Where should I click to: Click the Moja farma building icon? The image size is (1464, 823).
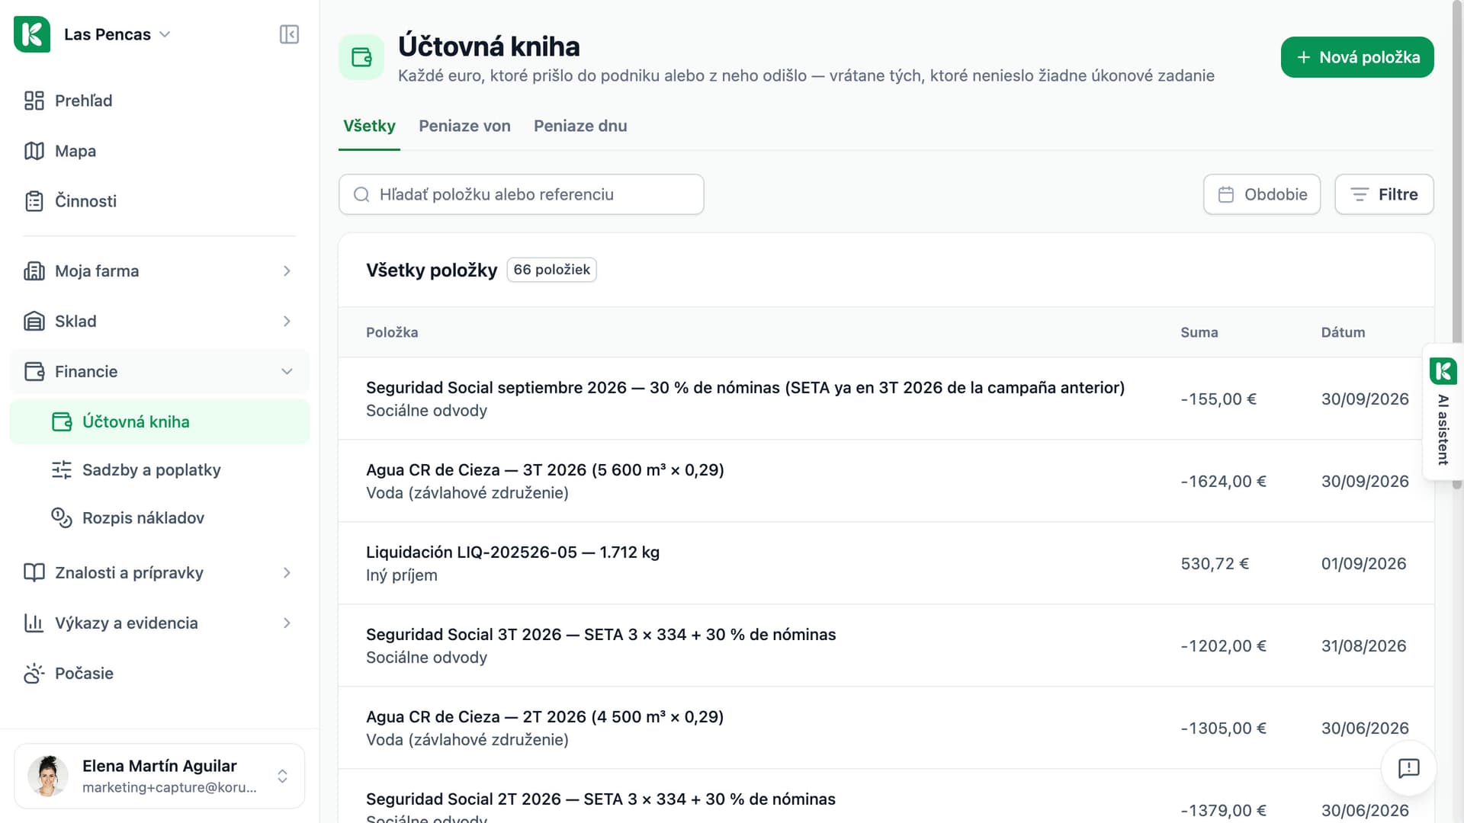[x=34, y=271]
